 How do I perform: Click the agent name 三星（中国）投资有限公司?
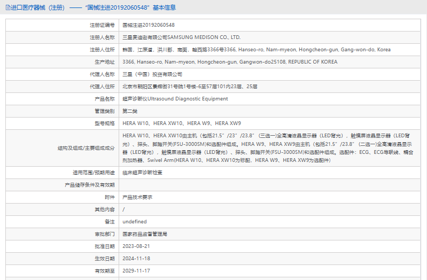coord(152,74)
